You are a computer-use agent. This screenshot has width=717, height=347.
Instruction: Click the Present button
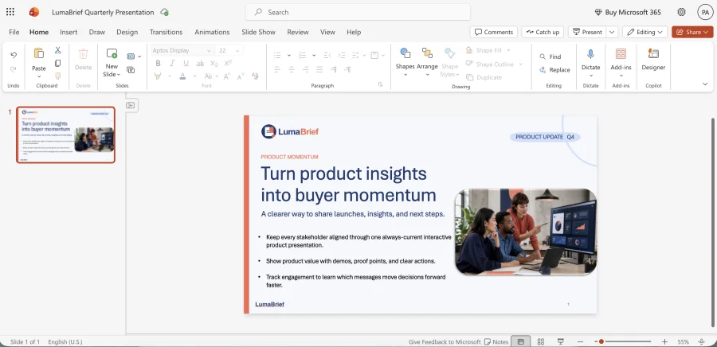(x=587, y=32)
